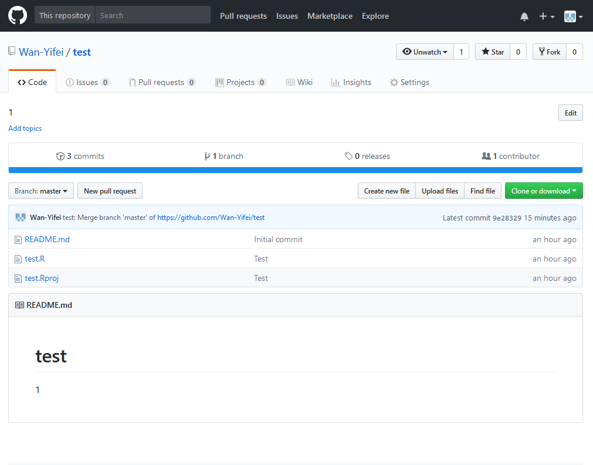Open the notifications bell
This screenshot has width=593, height=465.
coord(524,16)
